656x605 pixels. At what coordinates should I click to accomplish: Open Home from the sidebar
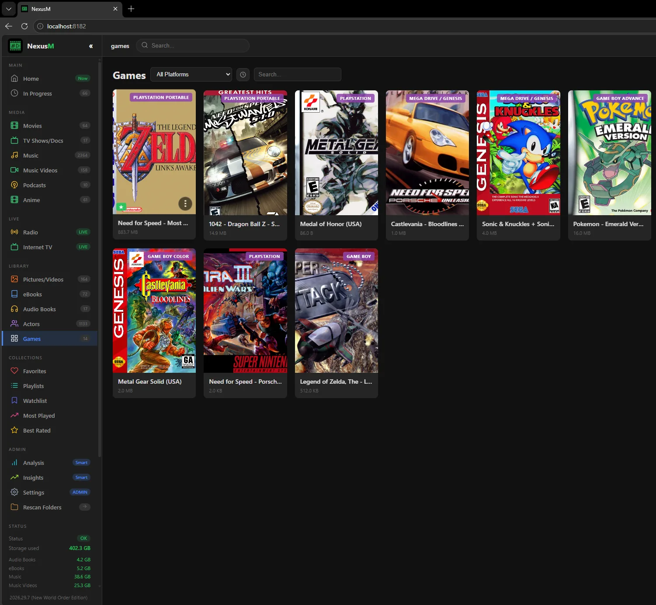[x=50, y=79]
